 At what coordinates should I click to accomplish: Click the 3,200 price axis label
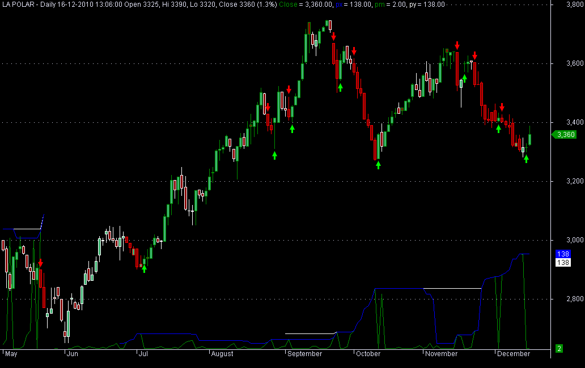click(575, 181)
